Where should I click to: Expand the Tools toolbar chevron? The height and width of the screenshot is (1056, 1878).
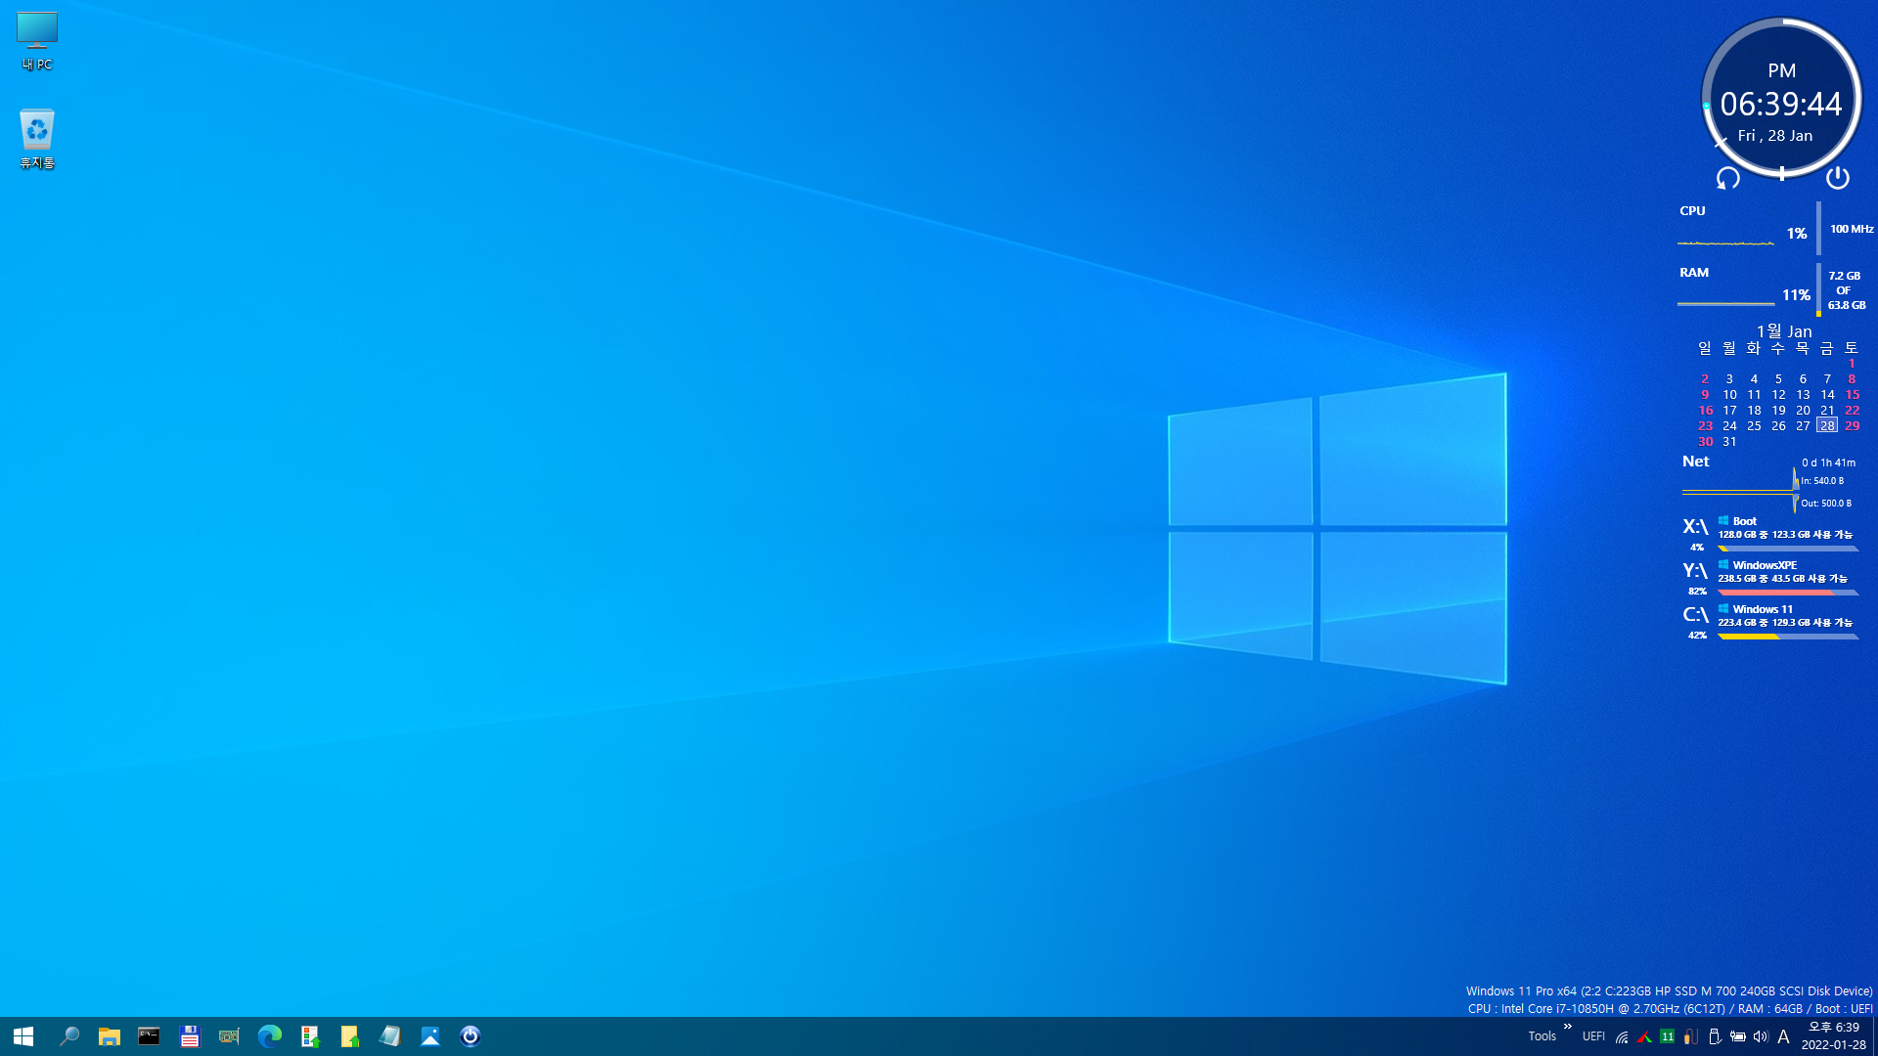tap(1568, 1027)
